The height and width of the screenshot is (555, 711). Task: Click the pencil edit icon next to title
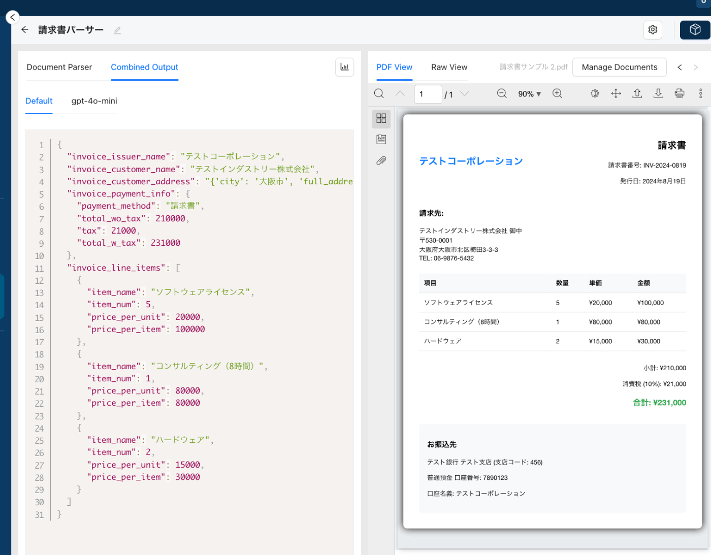(117, 30)
